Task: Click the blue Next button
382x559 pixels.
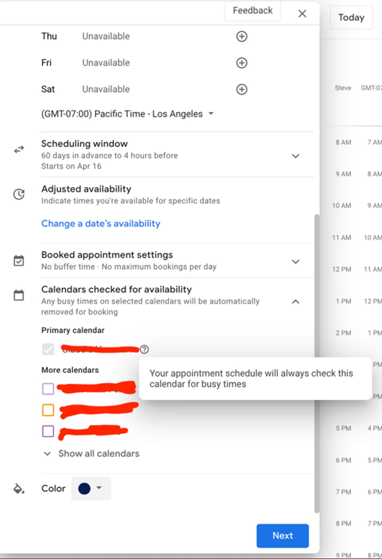Action: click(x=282, y=536)
